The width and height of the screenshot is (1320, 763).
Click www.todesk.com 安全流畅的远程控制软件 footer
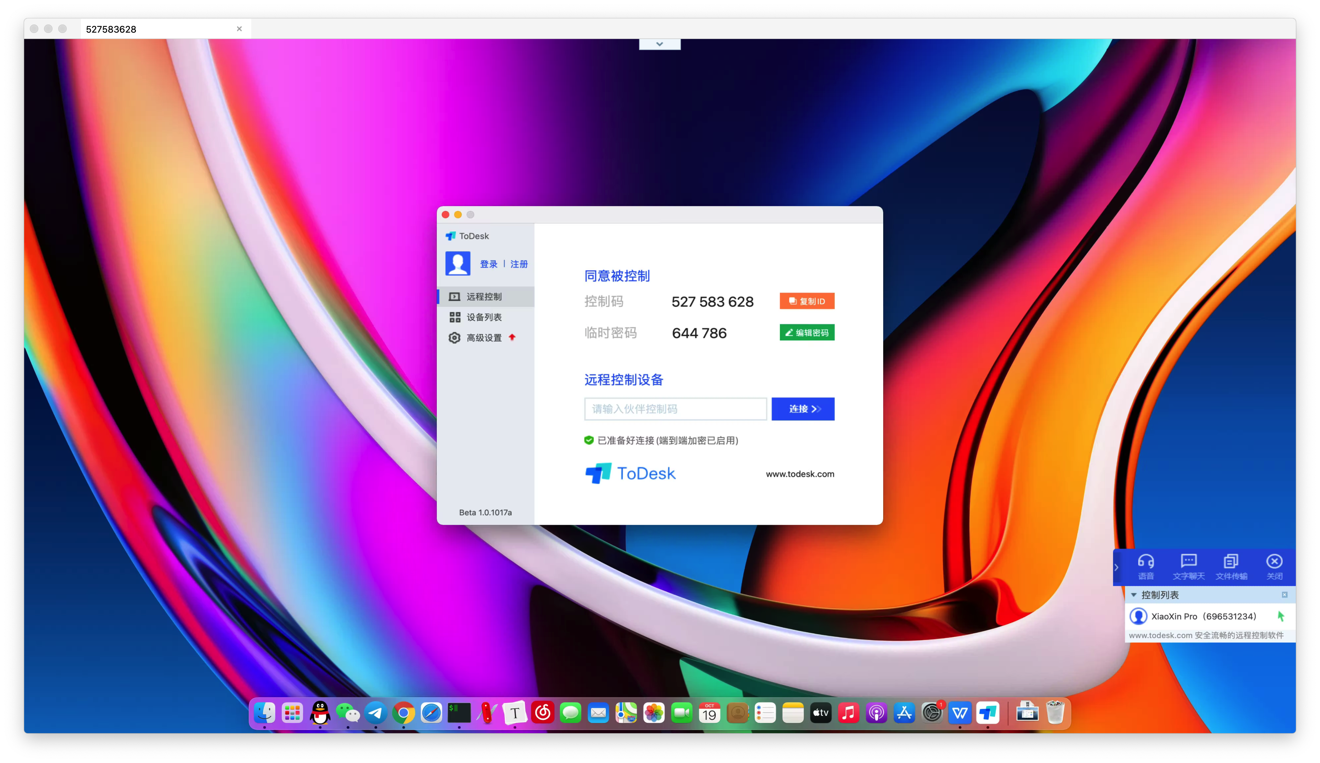coord(1206,635)
